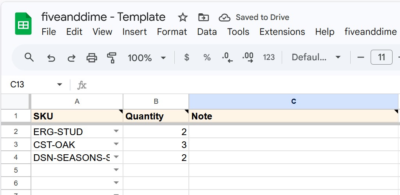Open the Data menu
This screenshot has width=400, height=195.
click(x=207, y=32)
